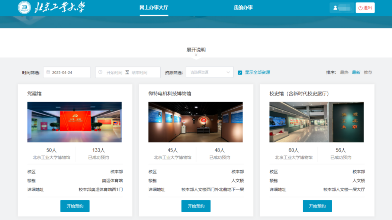Click the user avatar icon
The height and width of the screenshot is (220, 392).
335,8
